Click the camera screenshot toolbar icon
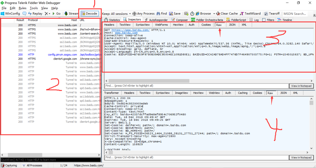316x168 pixels. tap(186, 14)
